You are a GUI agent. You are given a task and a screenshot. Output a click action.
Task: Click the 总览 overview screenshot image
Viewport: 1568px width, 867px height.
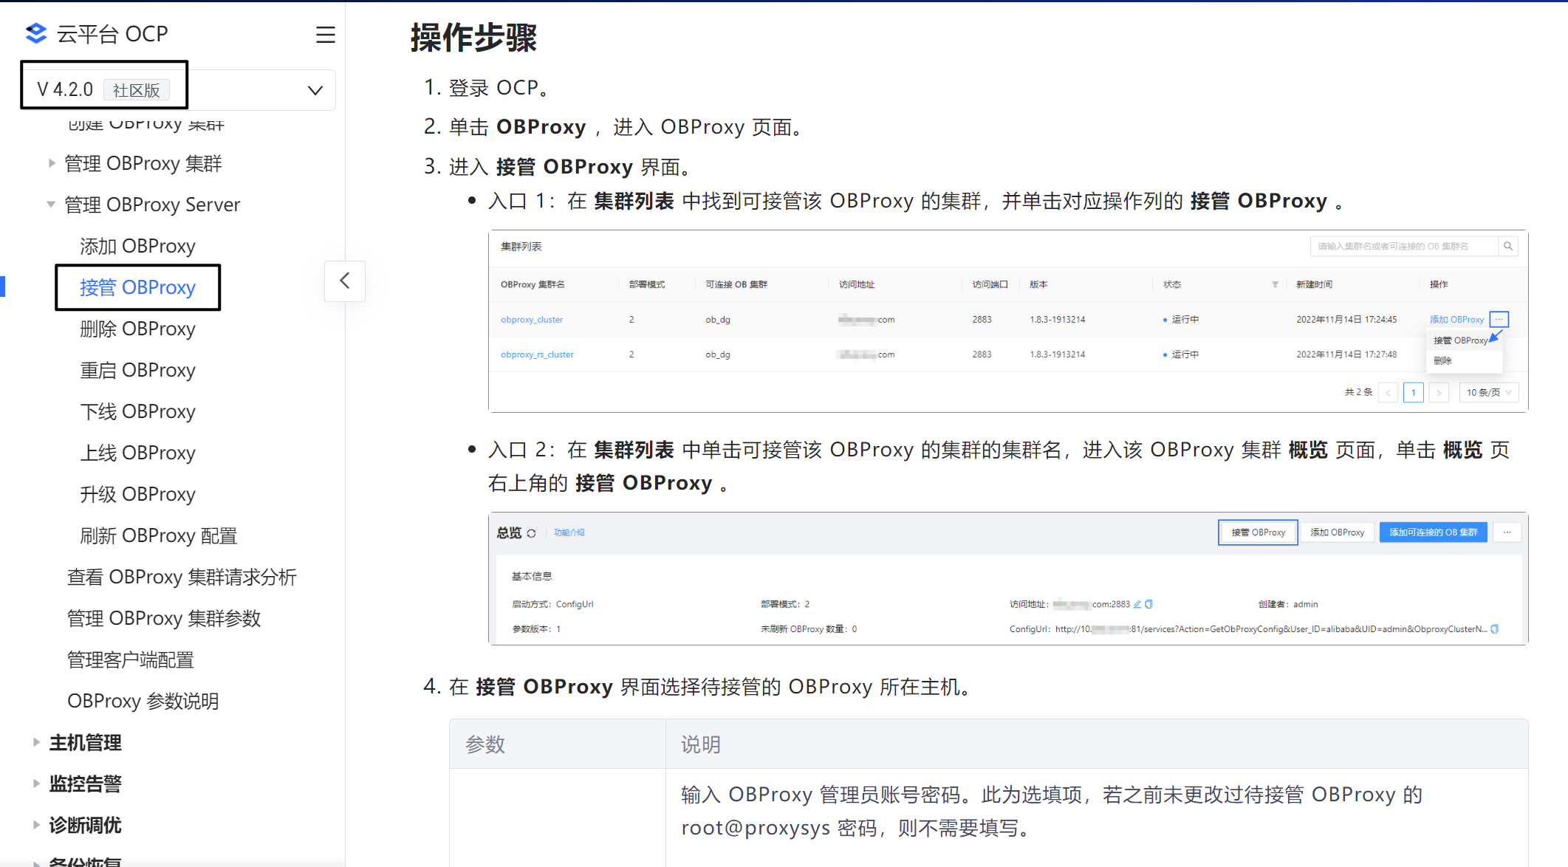tap(1008, 578)
